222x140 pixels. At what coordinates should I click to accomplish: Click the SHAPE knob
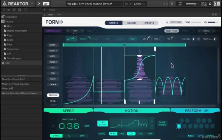coord(88,39)
